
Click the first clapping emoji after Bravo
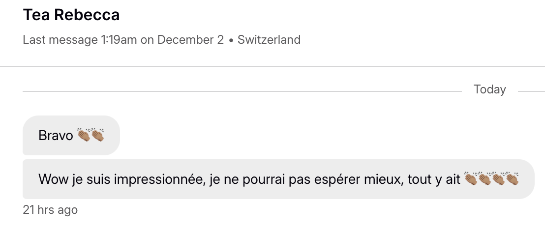[x=84, y=135]
